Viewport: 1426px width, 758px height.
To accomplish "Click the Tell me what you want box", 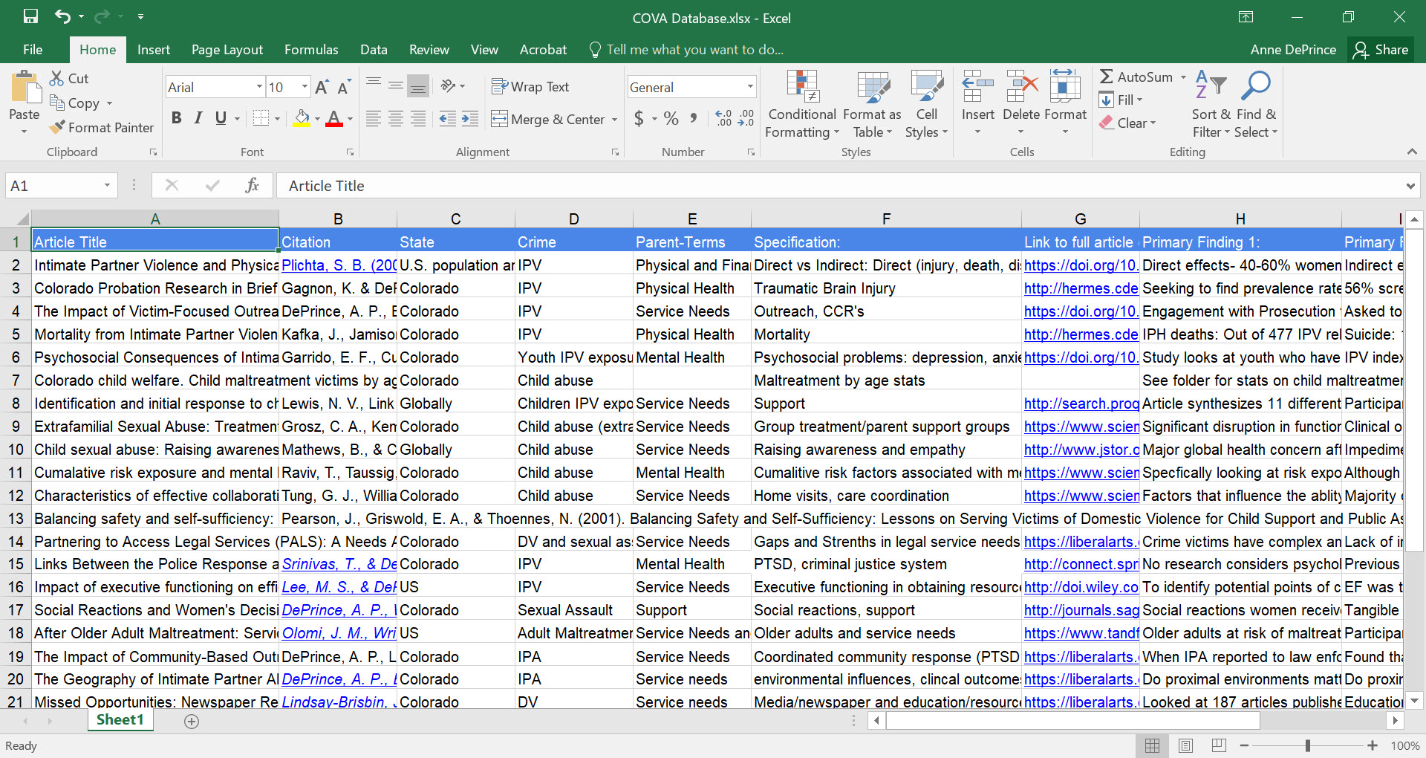I will point(694,50).
